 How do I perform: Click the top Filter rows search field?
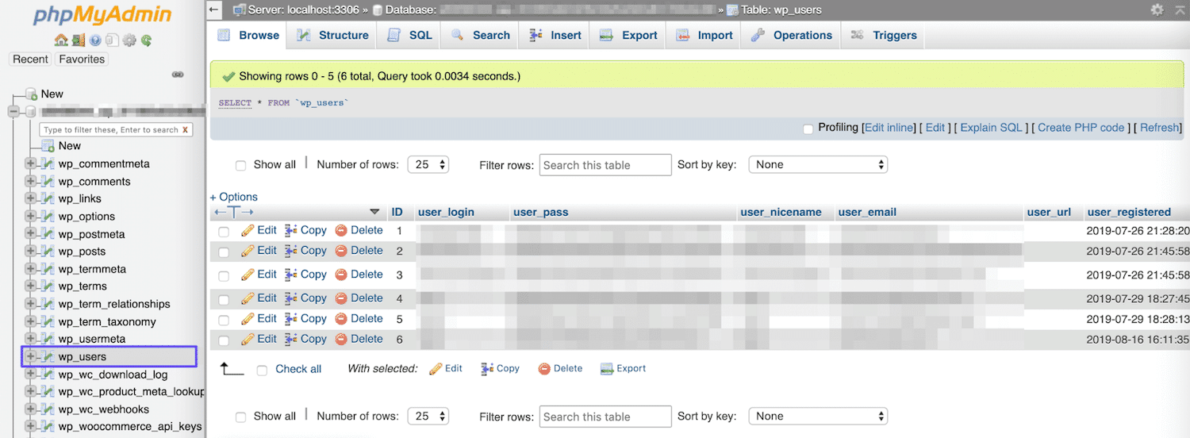click(x=605, y=165)
